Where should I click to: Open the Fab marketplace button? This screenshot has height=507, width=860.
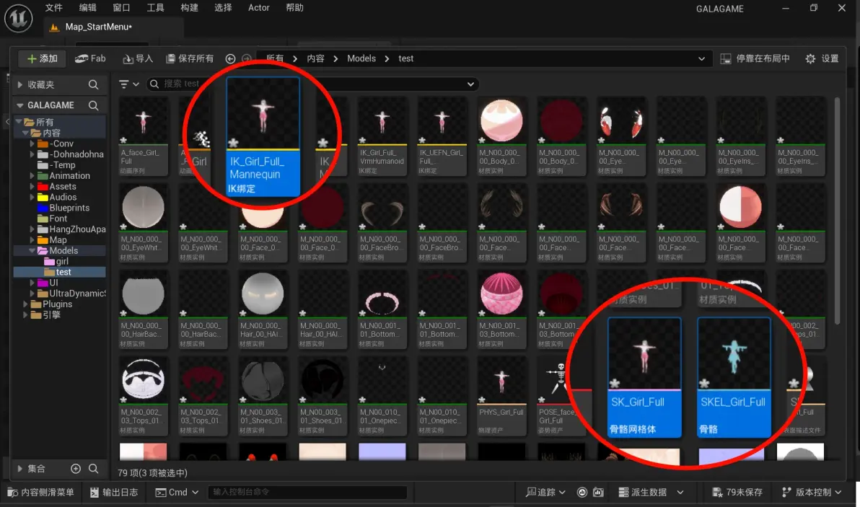click(x=90, y=58)
